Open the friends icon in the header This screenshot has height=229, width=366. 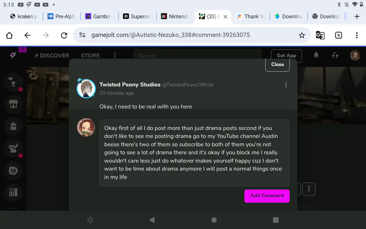click(x=335, y=55)
